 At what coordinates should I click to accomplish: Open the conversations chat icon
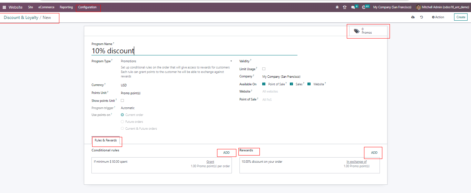click(353, 7)
